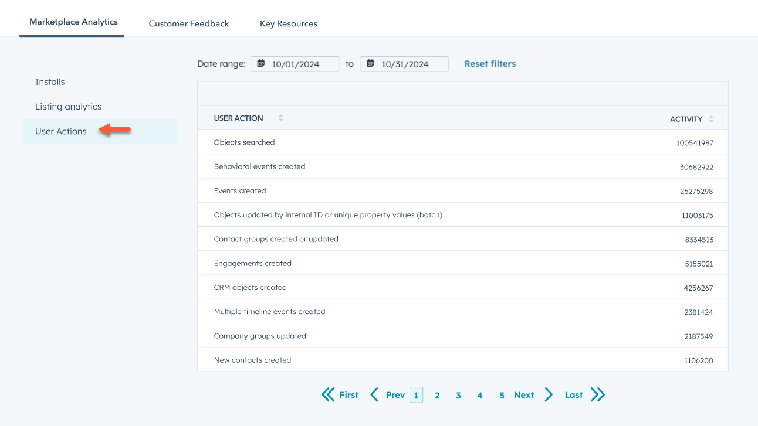The height and width of the screenshot is (426, 758).
Task: Click the Prev page chevron icon
Action: coord(374,395)
